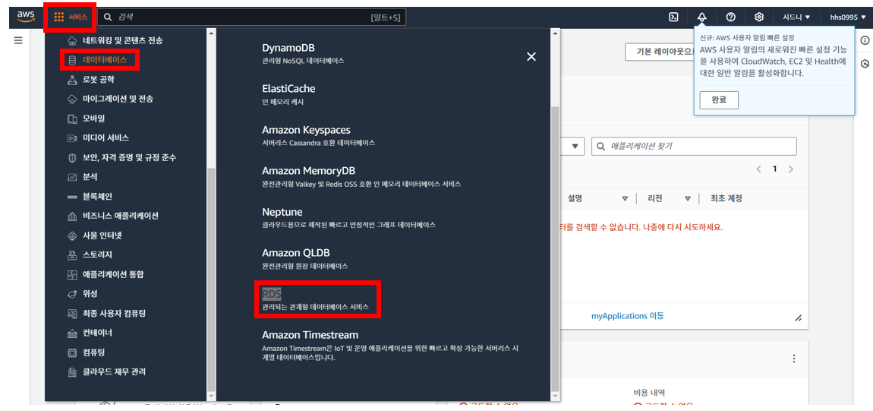
Task: Open dropdown left of application search
Action: click(573, 147)
